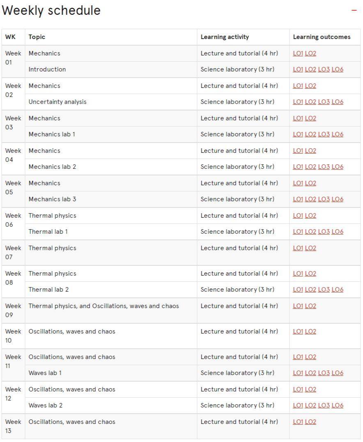Viewport: 363px width, 442px height.
Task: Open the LO6 link in Uncertainty analysis row
Action: tap(338, 102)
